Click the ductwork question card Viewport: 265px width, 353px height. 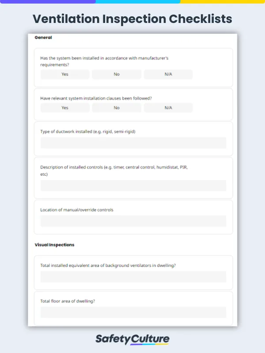click(x=133, y=138)
